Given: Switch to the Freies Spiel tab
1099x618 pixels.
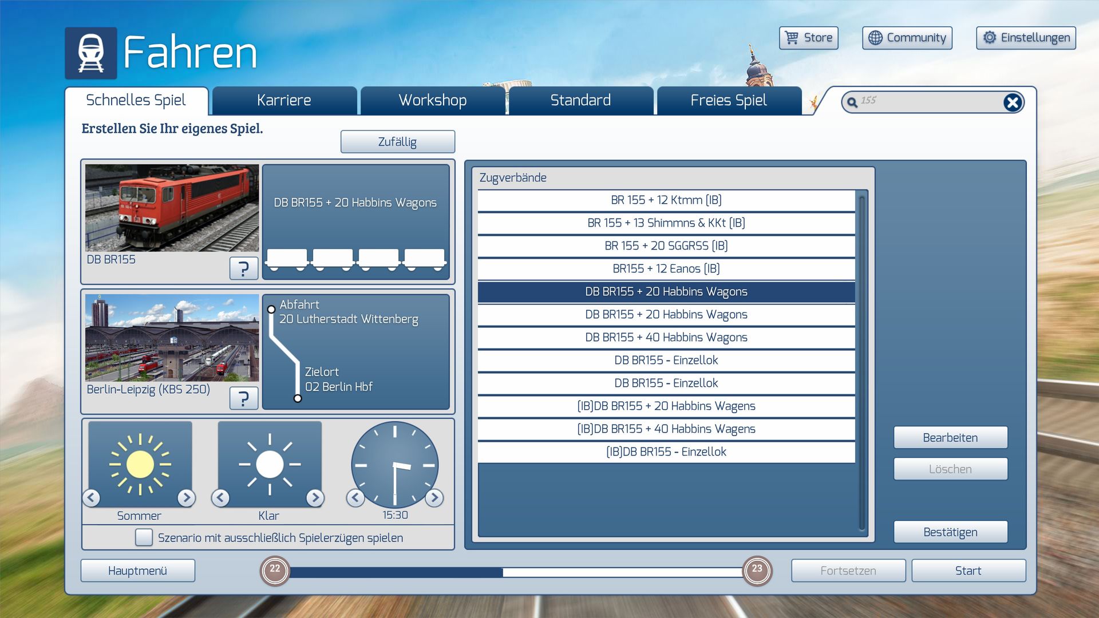Looking at the screenshot, I should tap(728, 101).
